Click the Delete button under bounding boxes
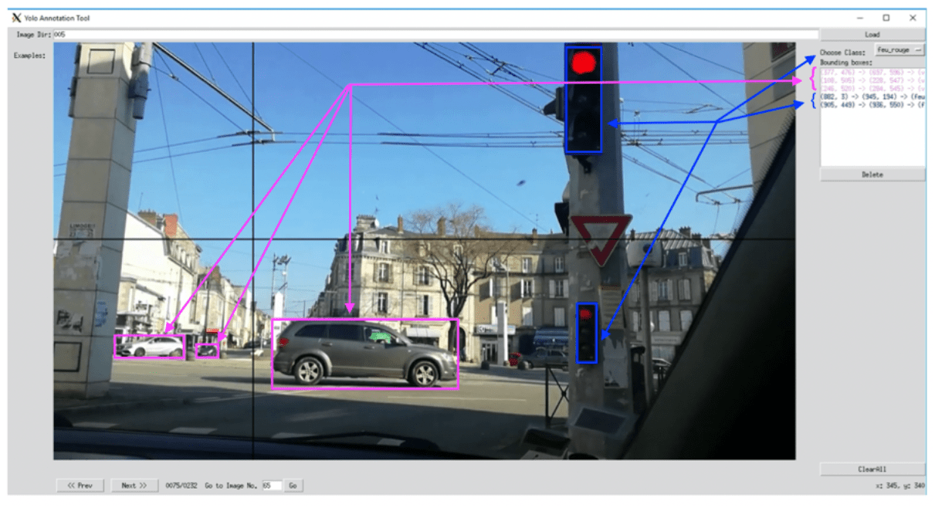This screenshot has height=508, width=945. click(x=872, y=174)
